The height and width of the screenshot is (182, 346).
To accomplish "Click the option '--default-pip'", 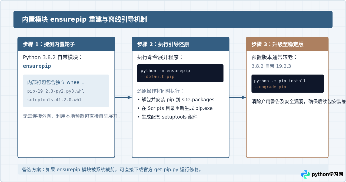I will [x=157, y=77].
